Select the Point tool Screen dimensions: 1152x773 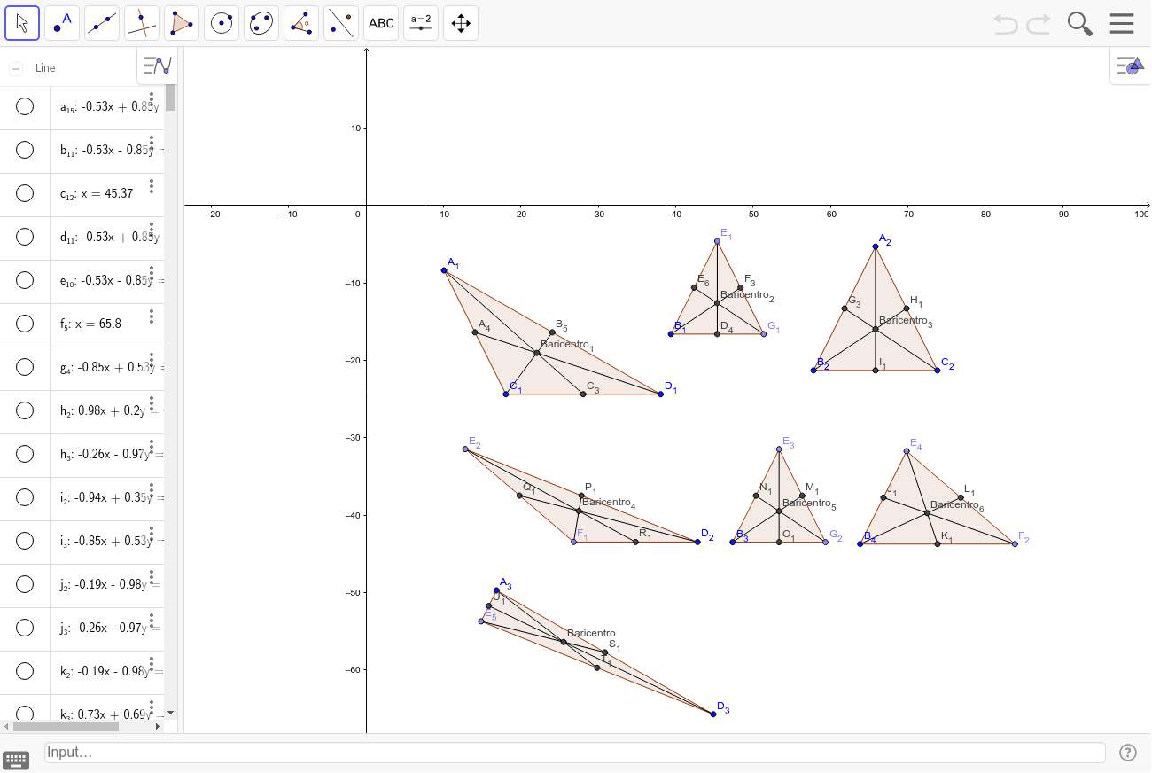click(62, 23)
